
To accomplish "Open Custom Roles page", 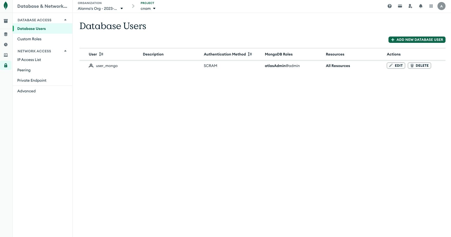I will click(x=29, y=39).
